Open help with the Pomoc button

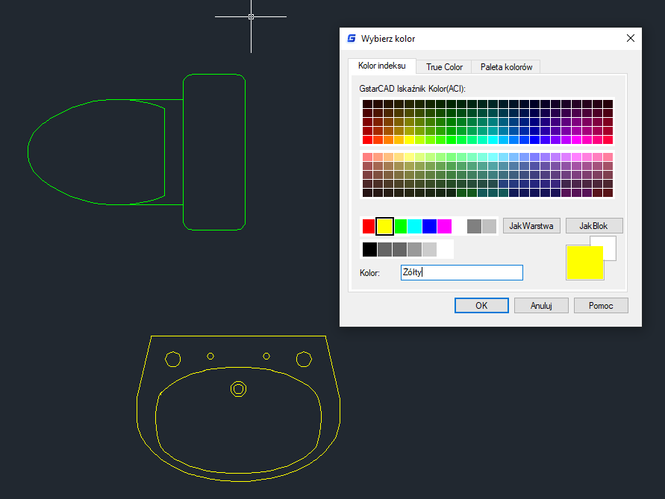[601, 306]
